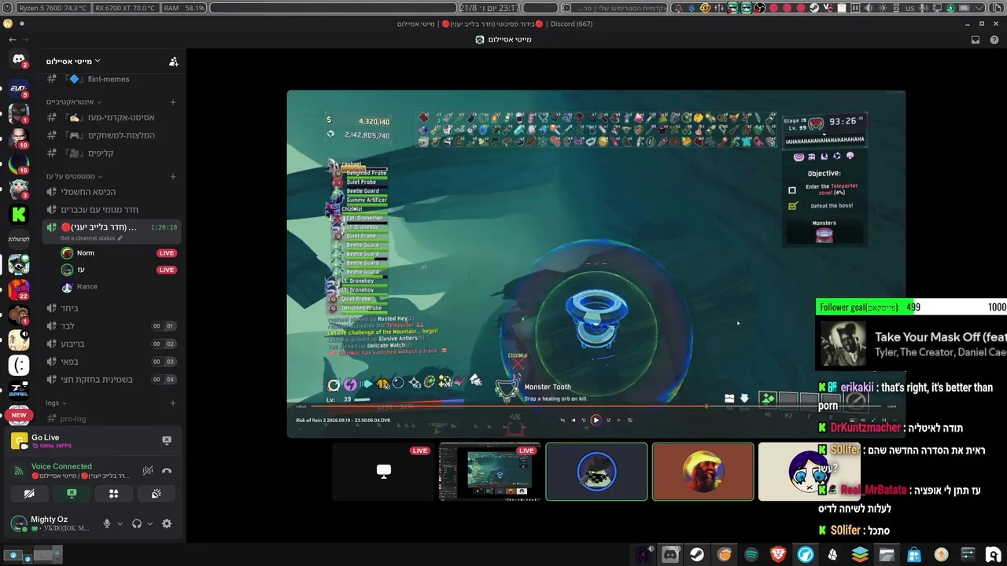Create a channel in the מפטפטים על עז category
This screenshot has height=566, width=1007.
click(173, 176)
